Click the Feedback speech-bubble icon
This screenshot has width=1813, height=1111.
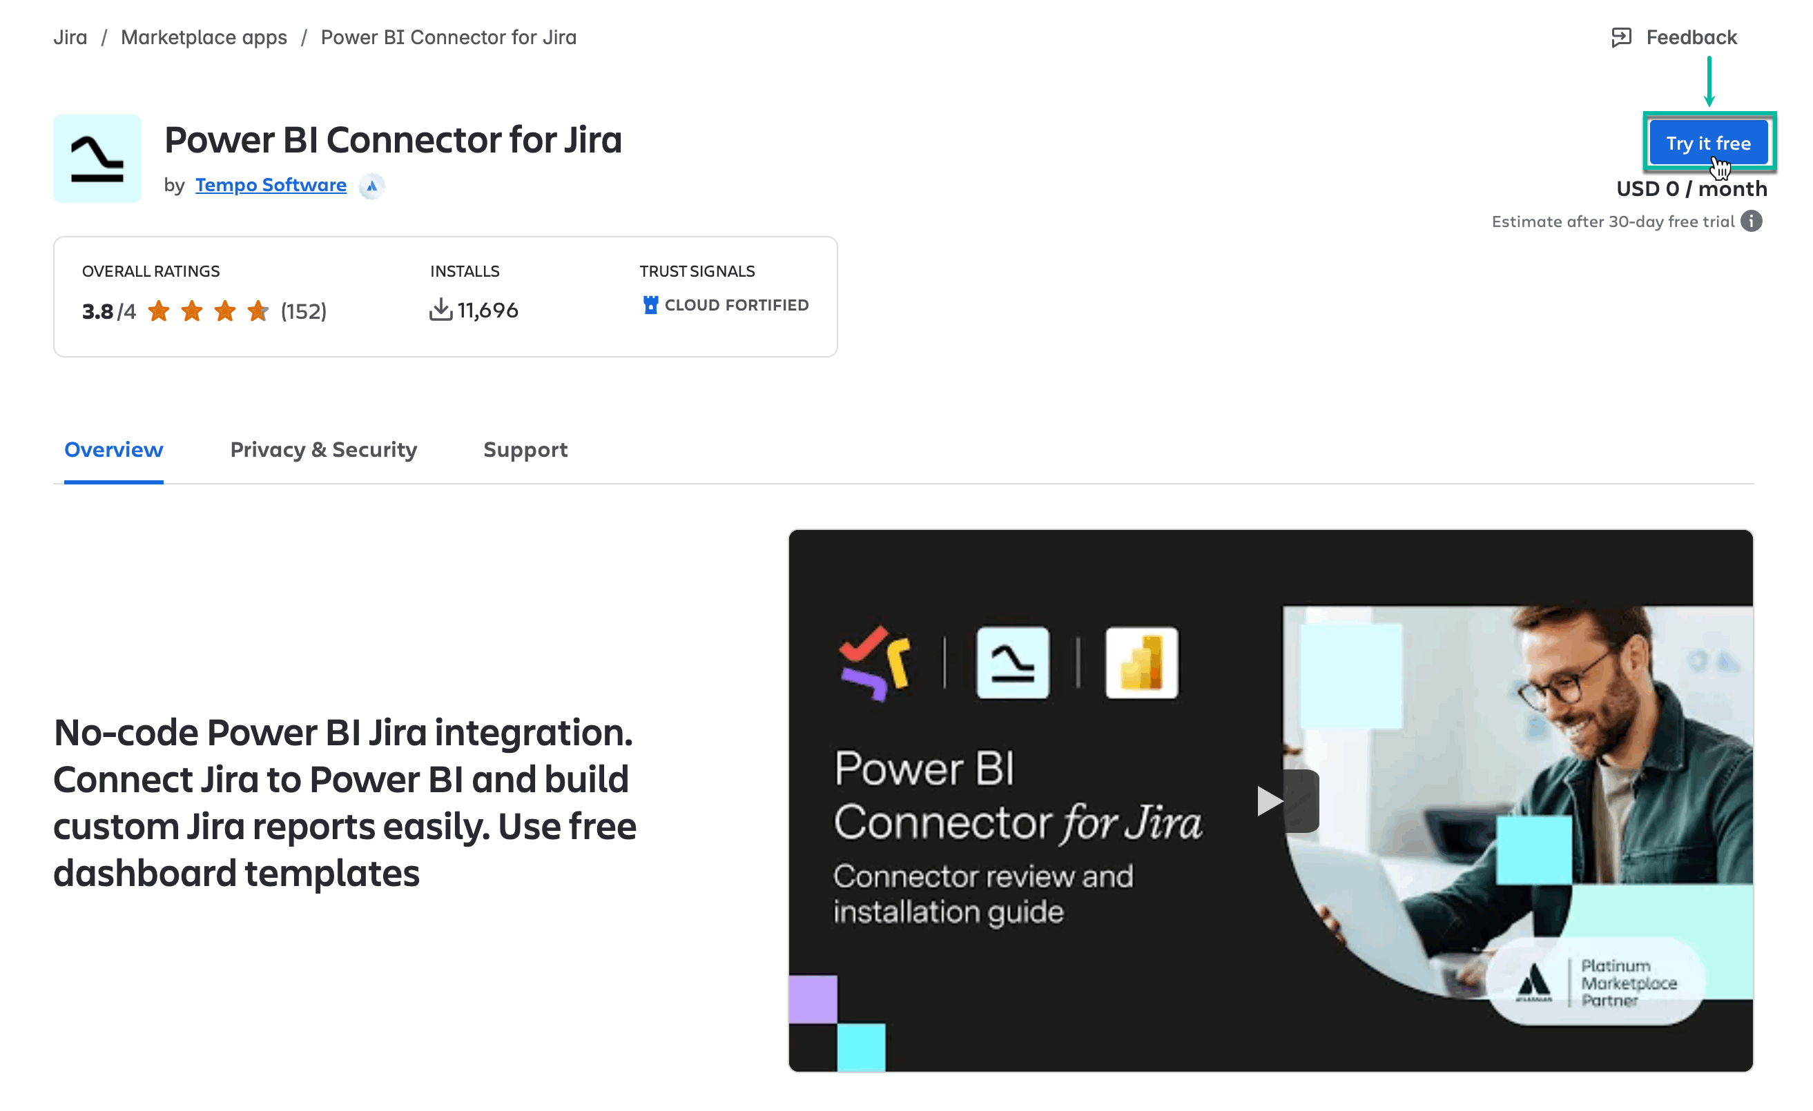pos(1620,37)
